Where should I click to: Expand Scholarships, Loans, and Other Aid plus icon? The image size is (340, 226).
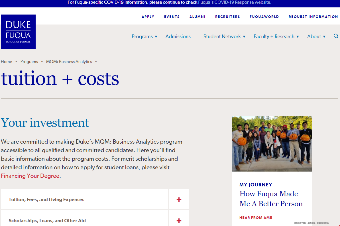point(179,221)
